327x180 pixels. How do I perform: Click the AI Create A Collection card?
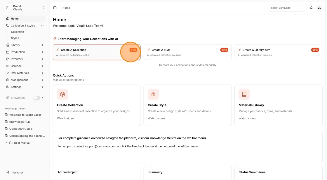pyautogui.click(x=97, y=52)
